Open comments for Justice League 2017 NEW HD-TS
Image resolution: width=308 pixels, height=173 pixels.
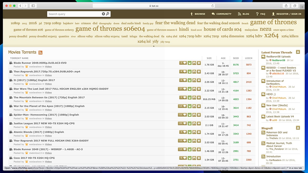pyautogui.click(x=182, y=123)
